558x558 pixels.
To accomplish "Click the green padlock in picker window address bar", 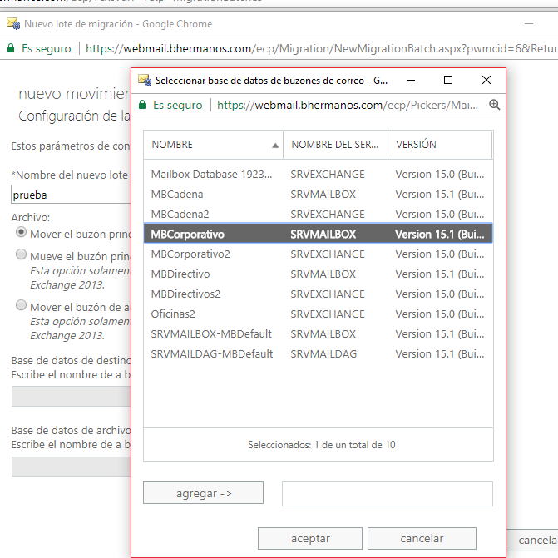I will [142, 105].
